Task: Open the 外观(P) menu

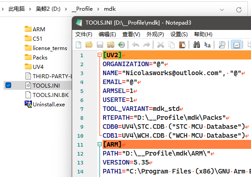Action: 155,34
